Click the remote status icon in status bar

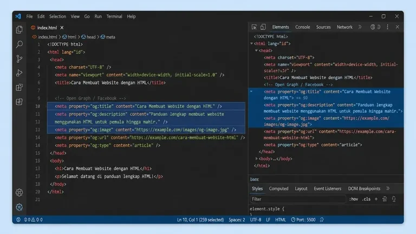pyautogui.click(x=18, y=220)
